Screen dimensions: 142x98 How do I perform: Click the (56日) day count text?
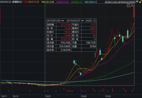click(89, 21)
